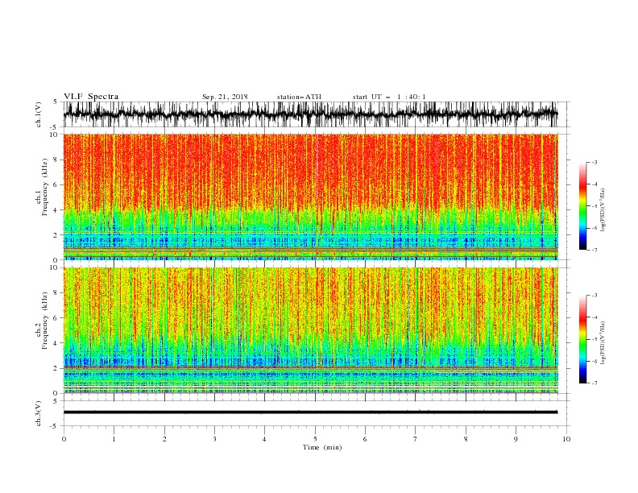Click the "8" tick on the time axis
The image size is (638, 493).
(466, 439)
